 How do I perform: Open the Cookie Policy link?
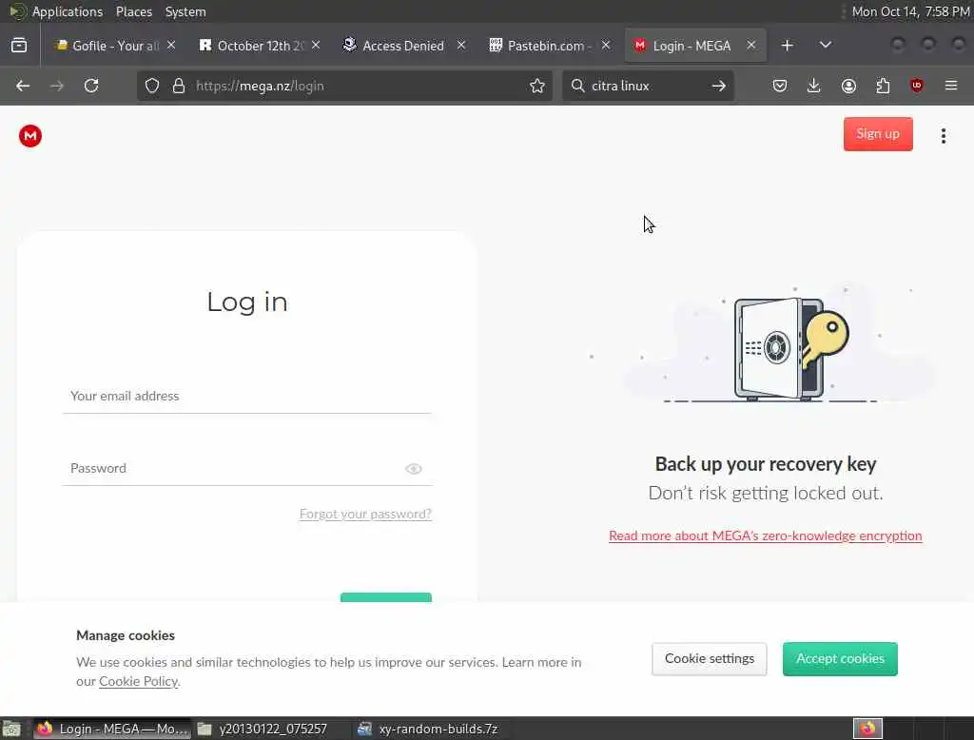click(x=139, y=682)
